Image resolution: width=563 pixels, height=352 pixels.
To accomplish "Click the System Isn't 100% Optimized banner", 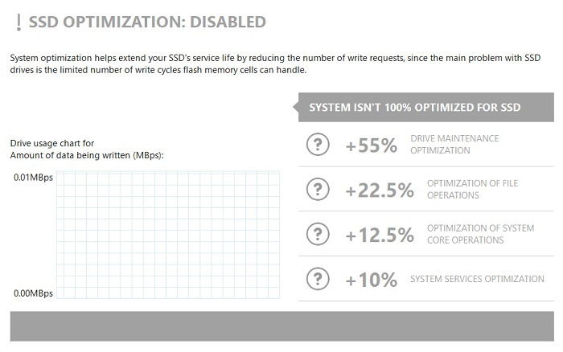I will (425, 107).
